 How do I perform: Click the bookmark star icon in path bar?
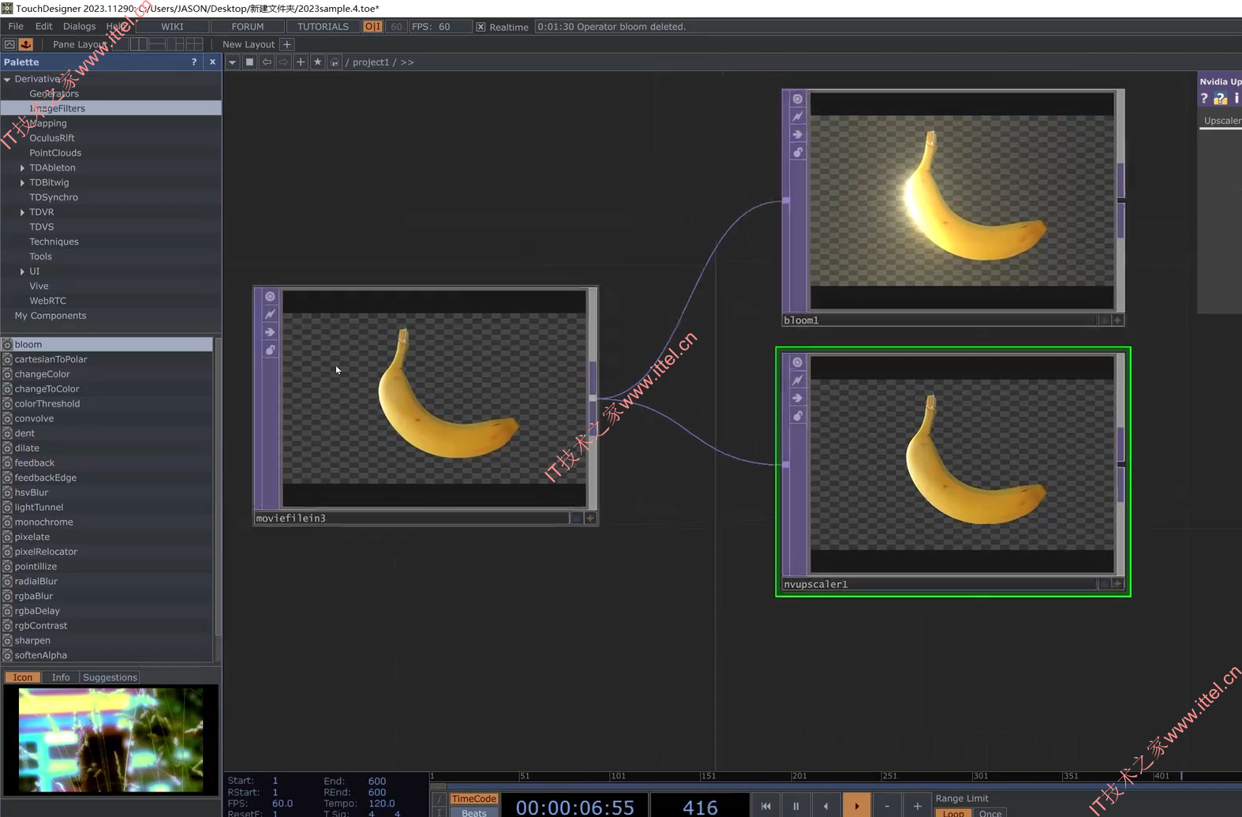coord(317,62)
